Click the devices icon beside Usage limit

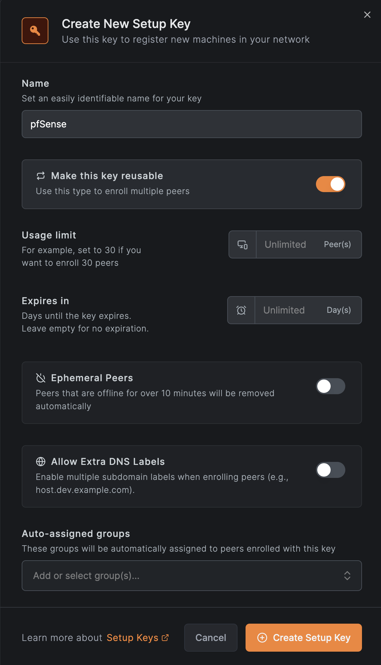[x=243, y=244]
